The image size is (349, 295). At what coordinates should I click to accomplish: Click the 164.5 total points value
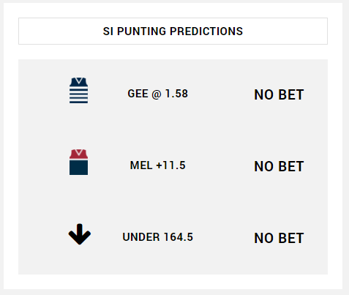pyautogui.click(x=179, y=237)
